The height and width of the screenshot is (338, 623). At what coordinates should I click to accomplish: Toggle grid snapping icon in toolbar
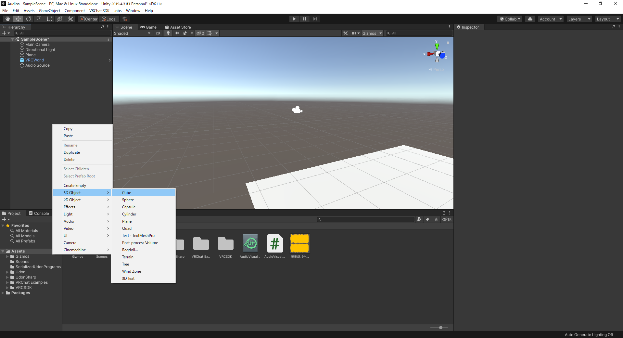coord(125,19)
